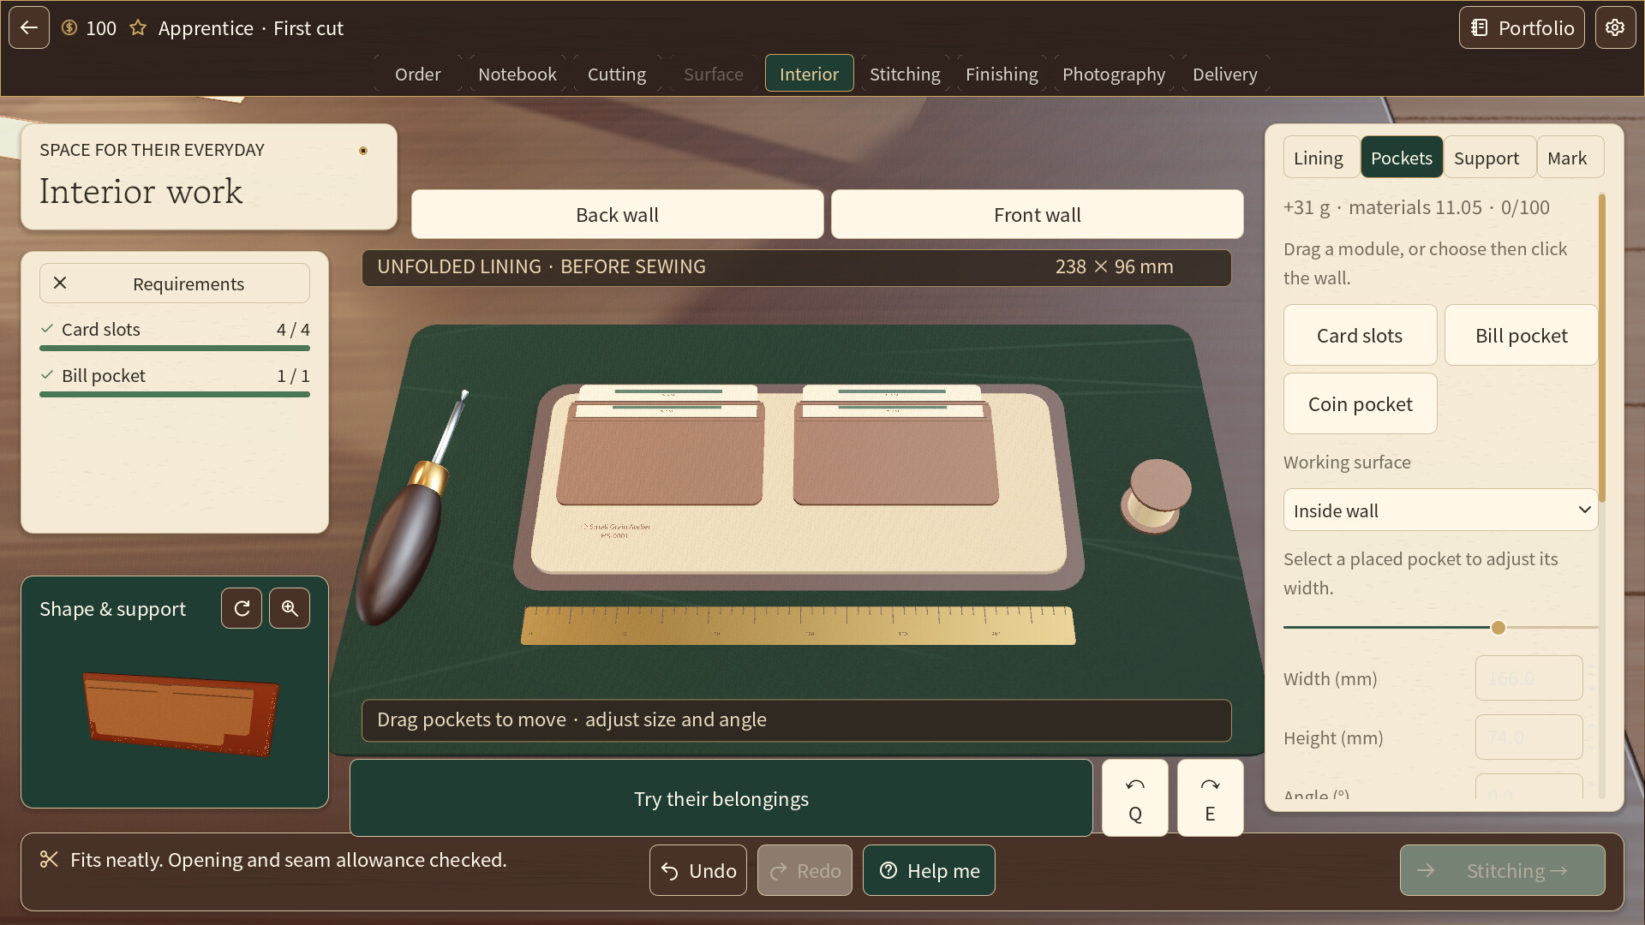Choose the Card slots module
Viewport: 1645px width, 925px height.
click(x=1360, y=335)
